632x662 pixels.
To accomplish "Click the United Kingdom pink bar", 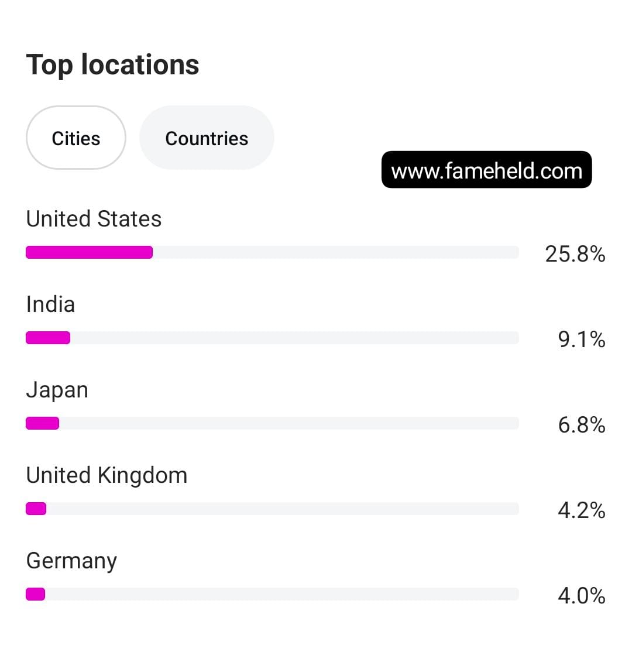I will pyautogui.click(x=36, y=509).
